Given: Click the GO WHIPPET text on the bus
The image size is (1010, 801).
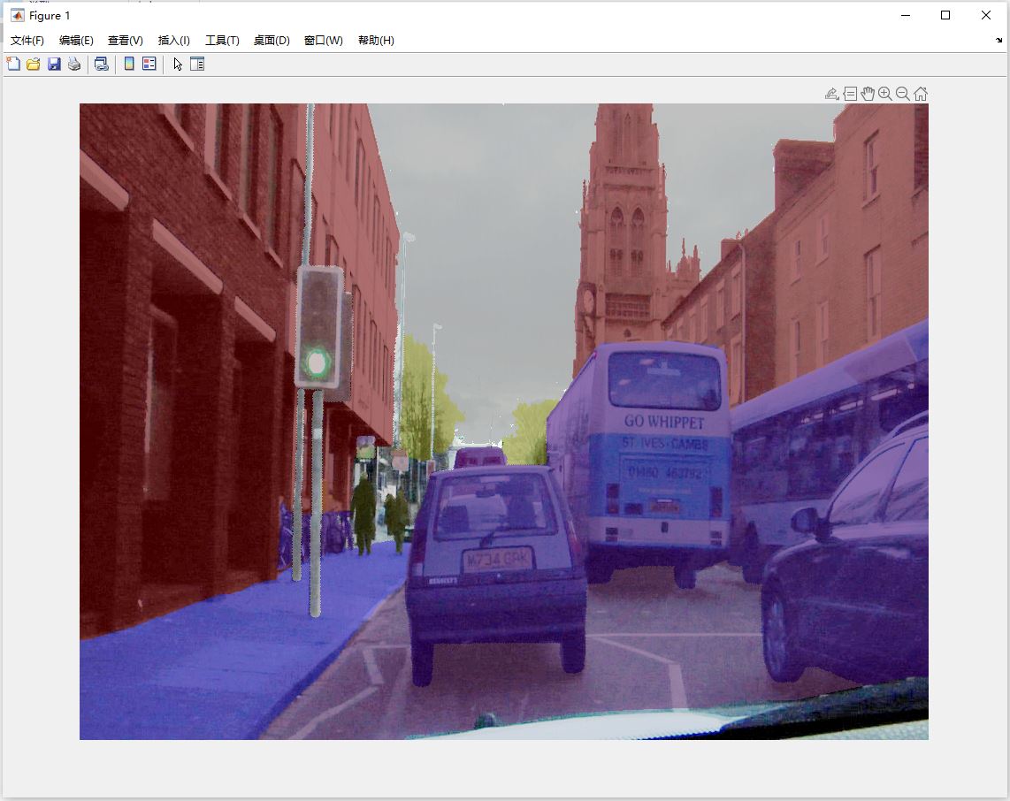Looking at the screenshot, I should click(664, 422).
